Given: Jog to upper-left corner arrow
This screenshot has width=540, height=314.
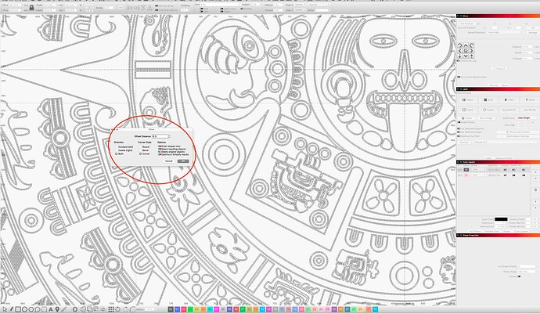Looking at the screenshot, I should pos(459,45).
